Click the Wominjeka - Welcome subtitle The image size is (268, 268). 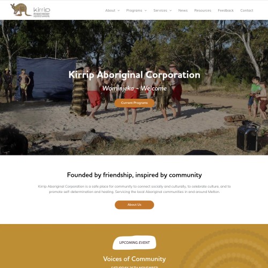click(135, 88)
